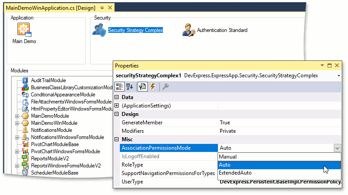This screenshot has height=195, width=348.
Task: Click the PivotChartModuleBase chart icon
Action: [x=25, y=144]
